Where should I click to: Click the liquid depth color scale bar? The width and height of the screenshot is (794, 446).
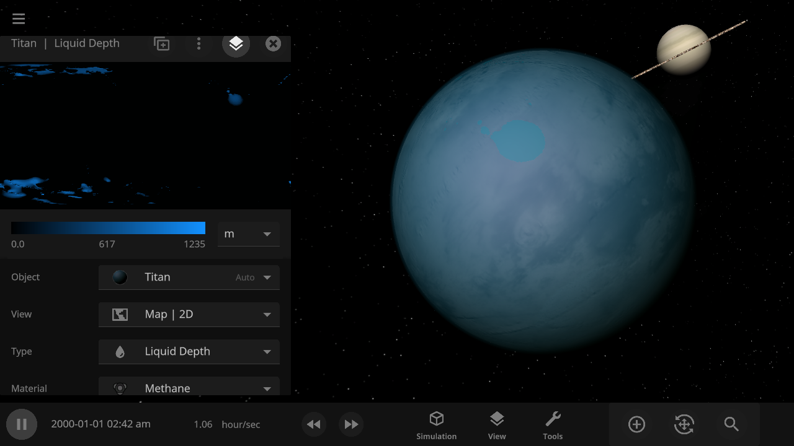[108, 228]
